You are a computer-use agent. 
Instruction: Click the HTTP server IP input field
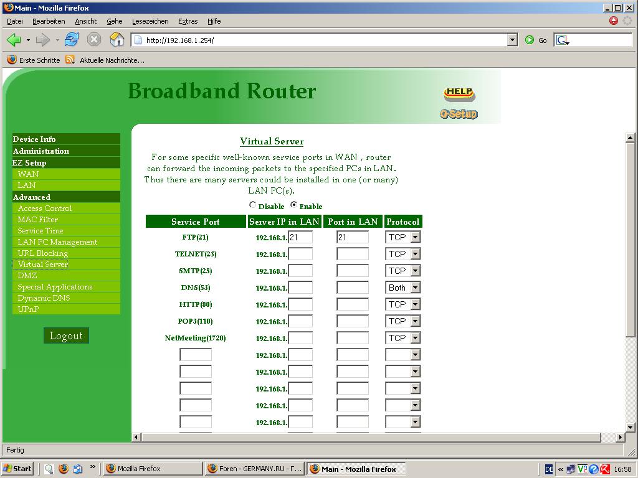click(x=300, y=304)
